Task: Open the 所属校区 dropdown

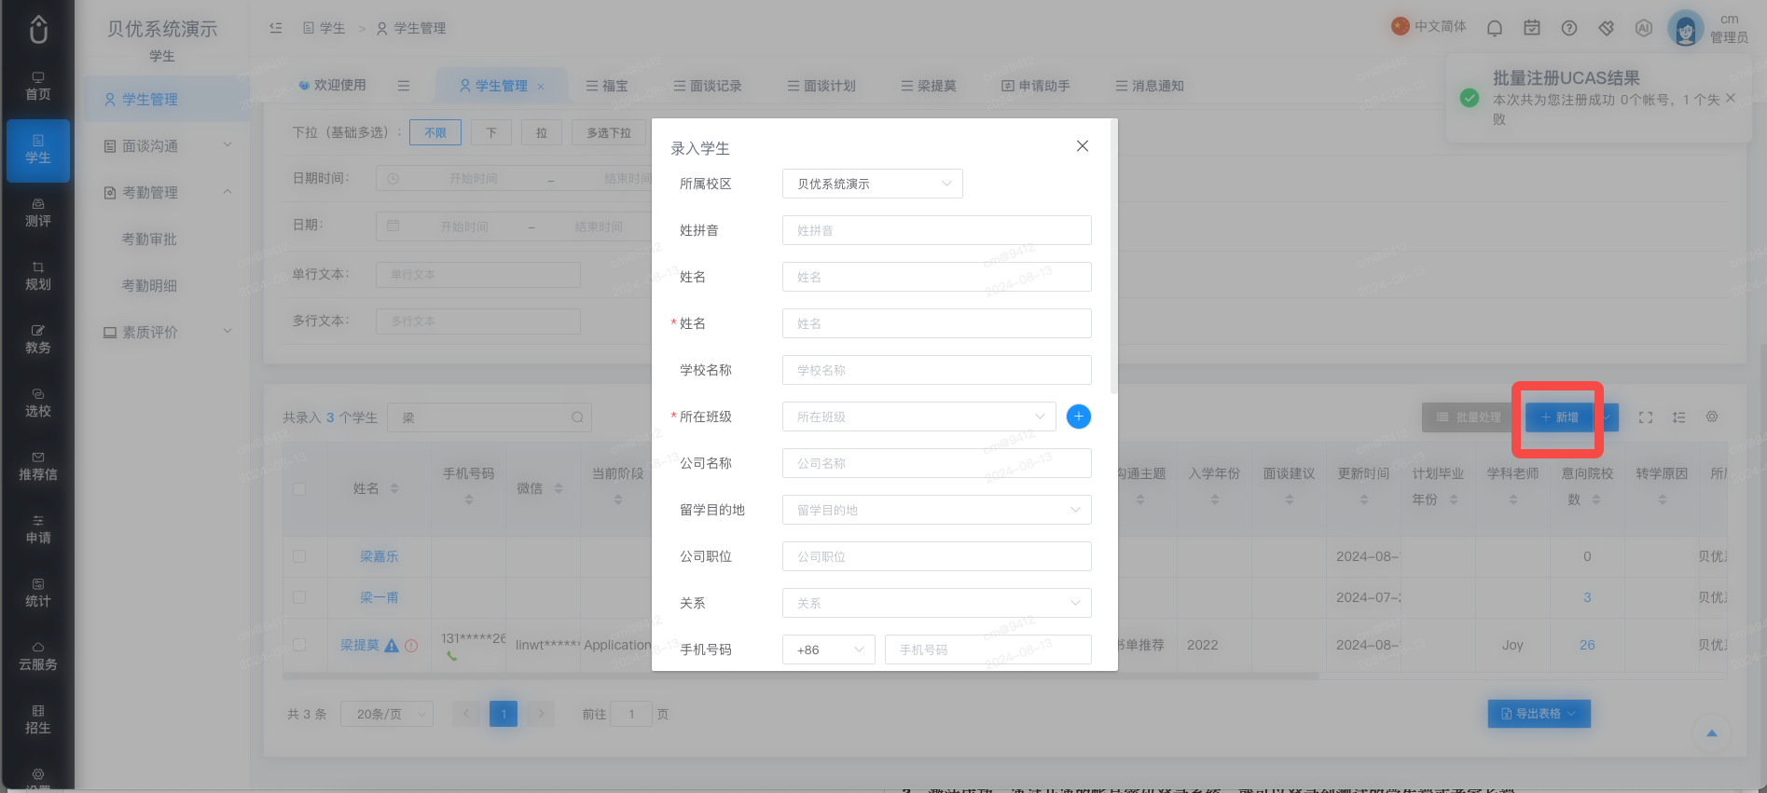Action: coord(872,184)
